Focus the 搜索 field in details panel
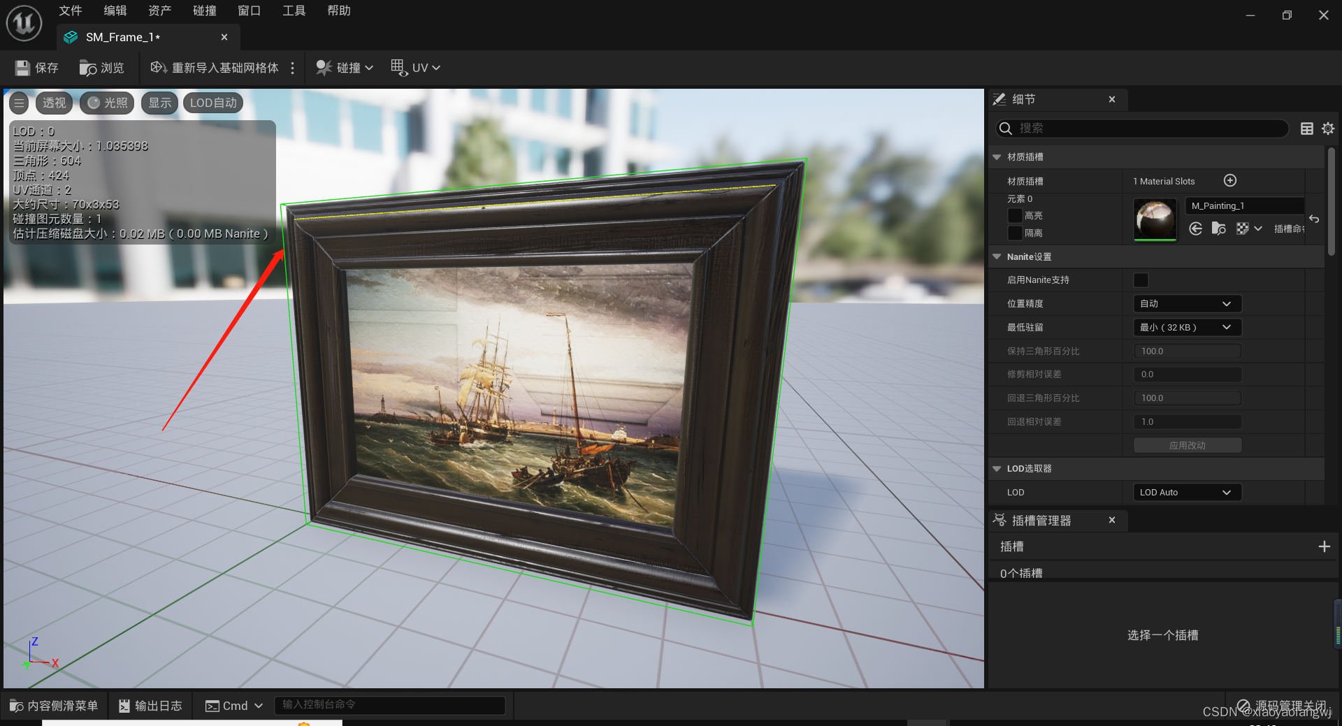1342x726 pixels. (1142, 128)
